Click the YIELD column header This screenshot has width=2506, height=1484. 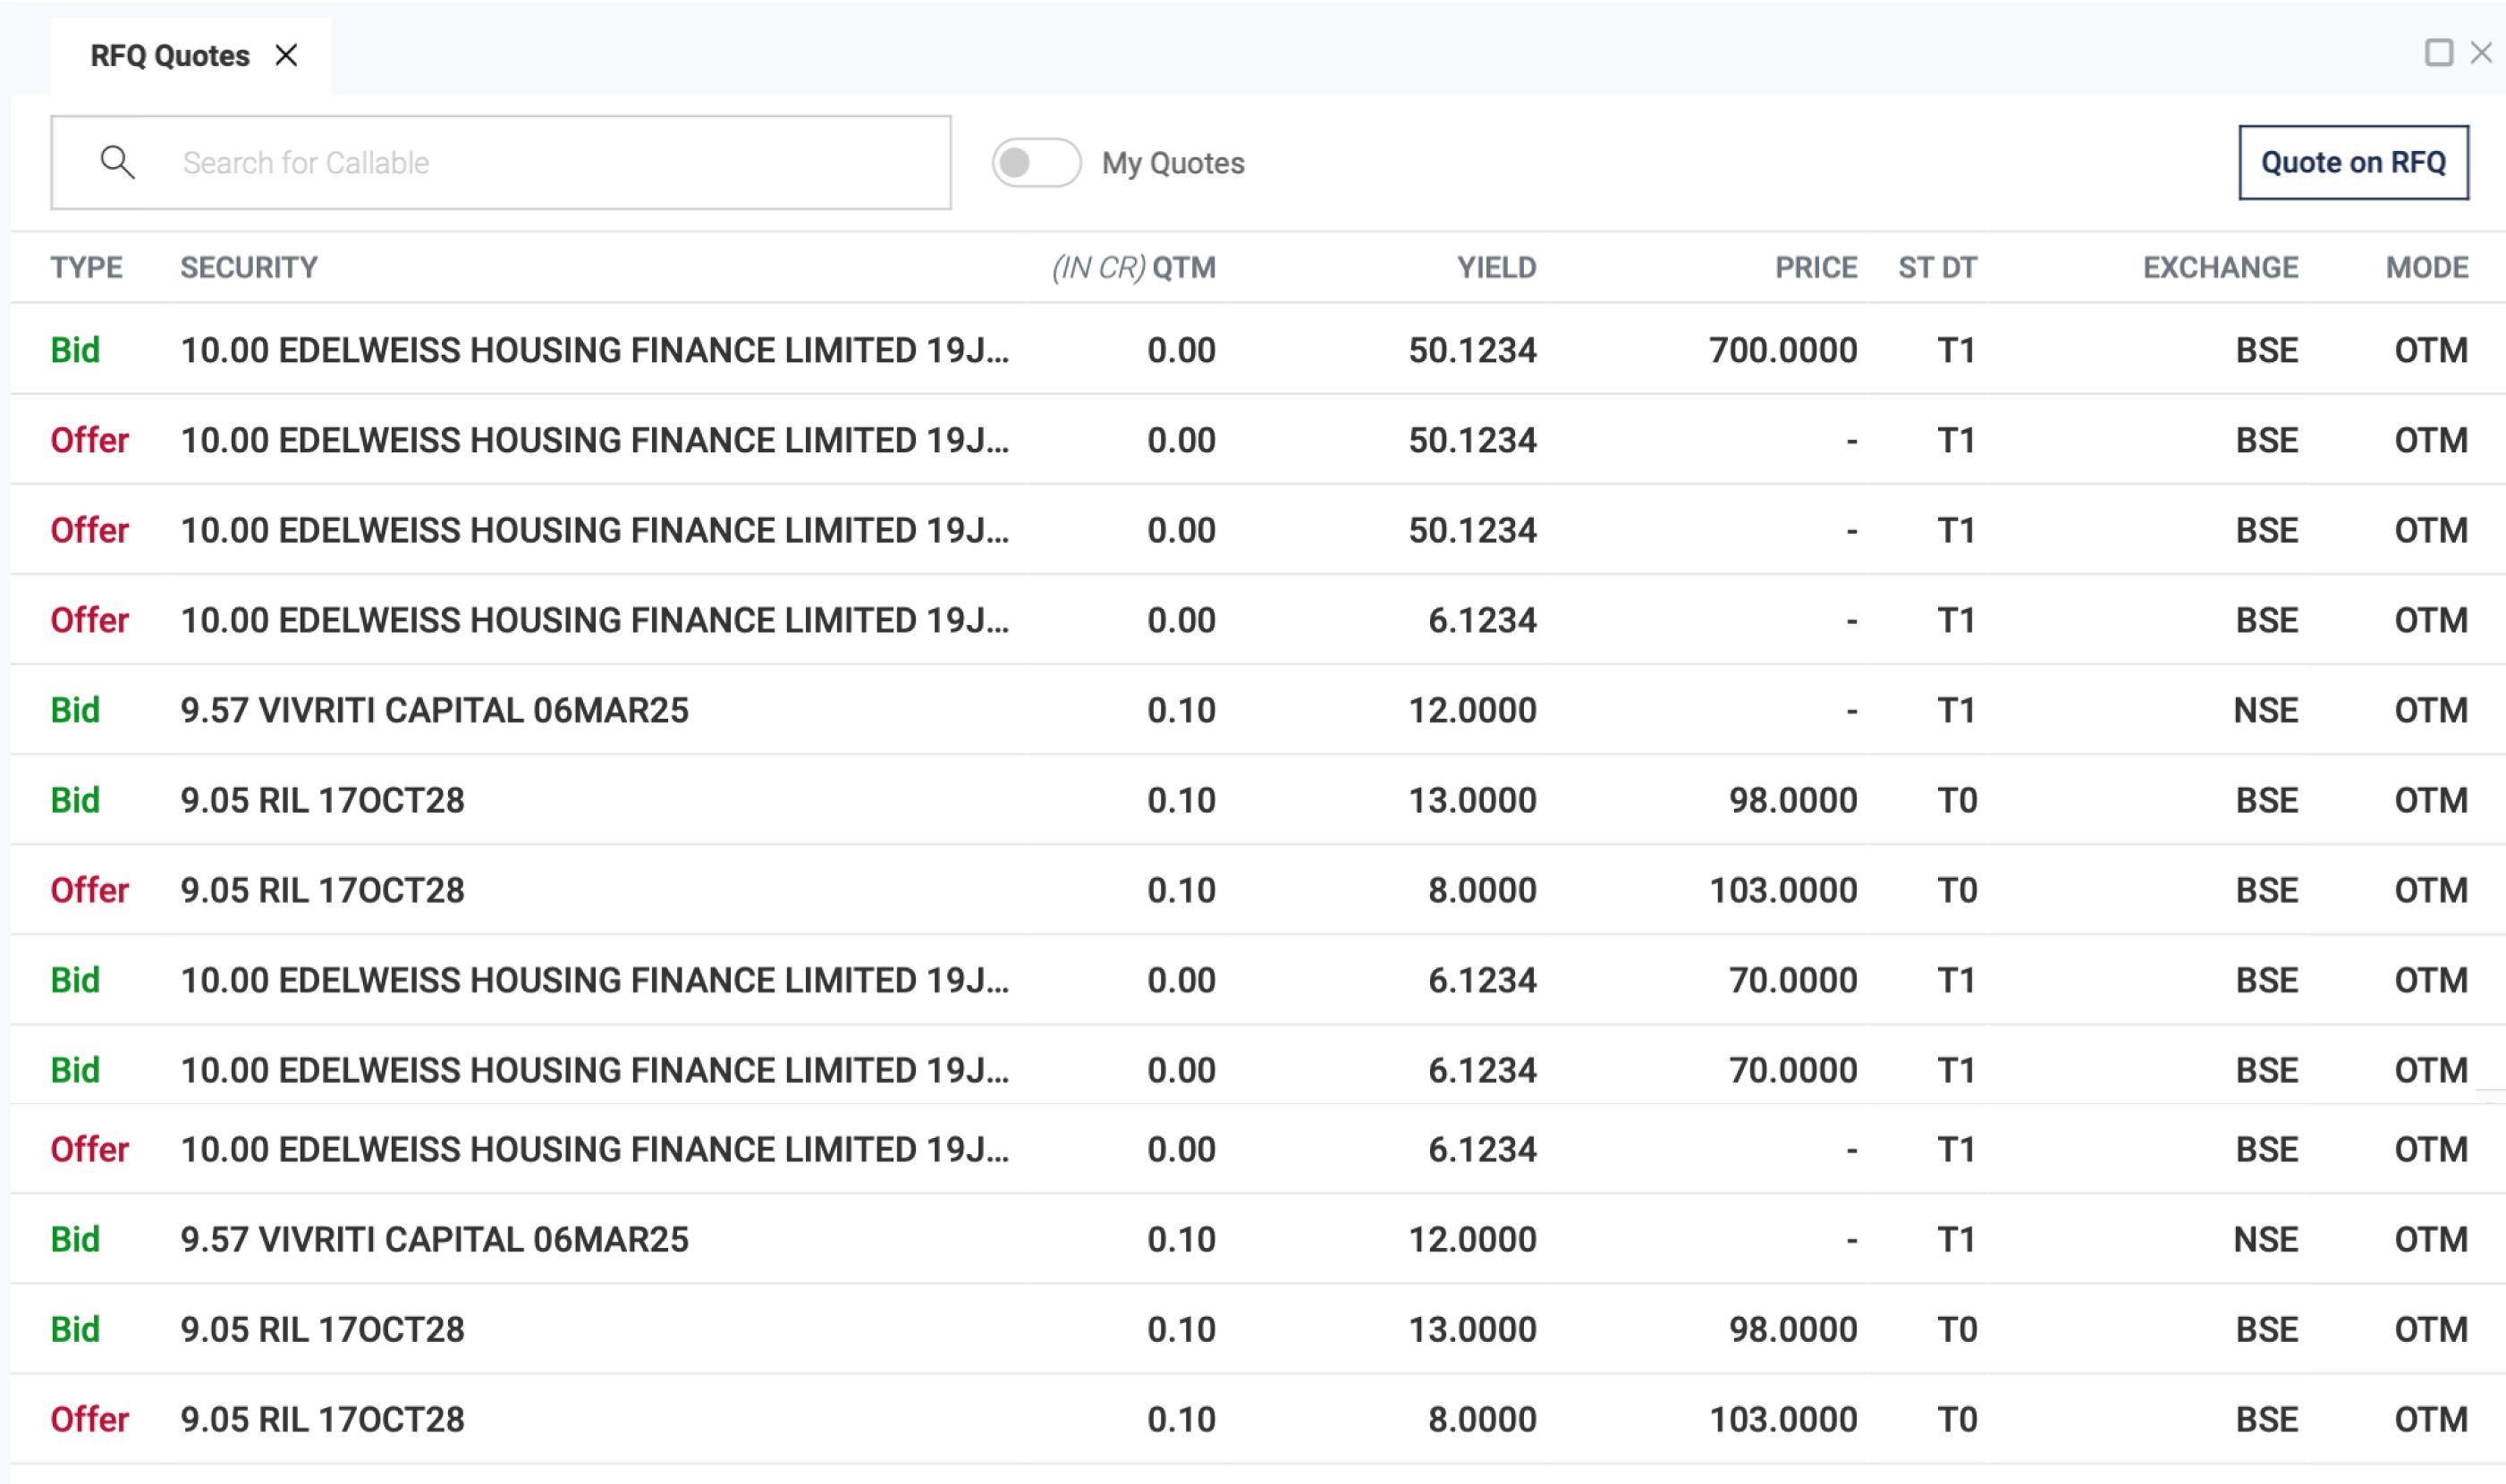pyautogui.click(x=1496, y=267)
